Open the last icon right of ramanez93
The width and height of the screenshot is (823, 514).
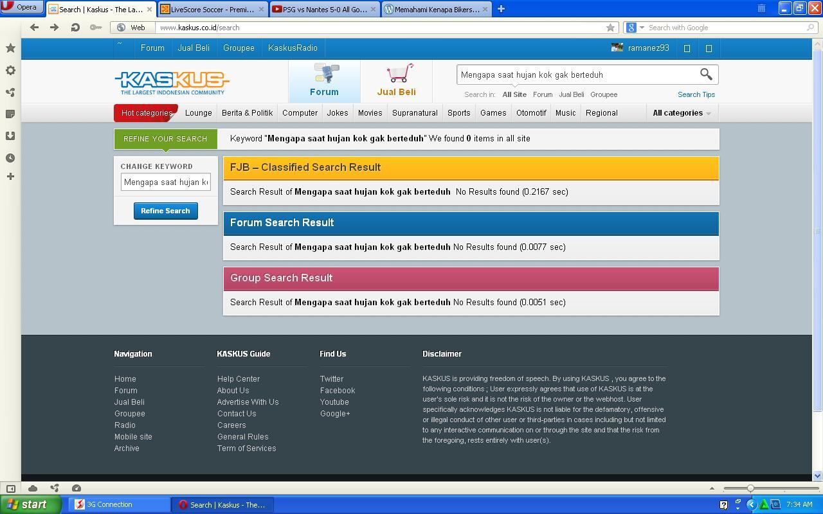(x=709, y=48)
